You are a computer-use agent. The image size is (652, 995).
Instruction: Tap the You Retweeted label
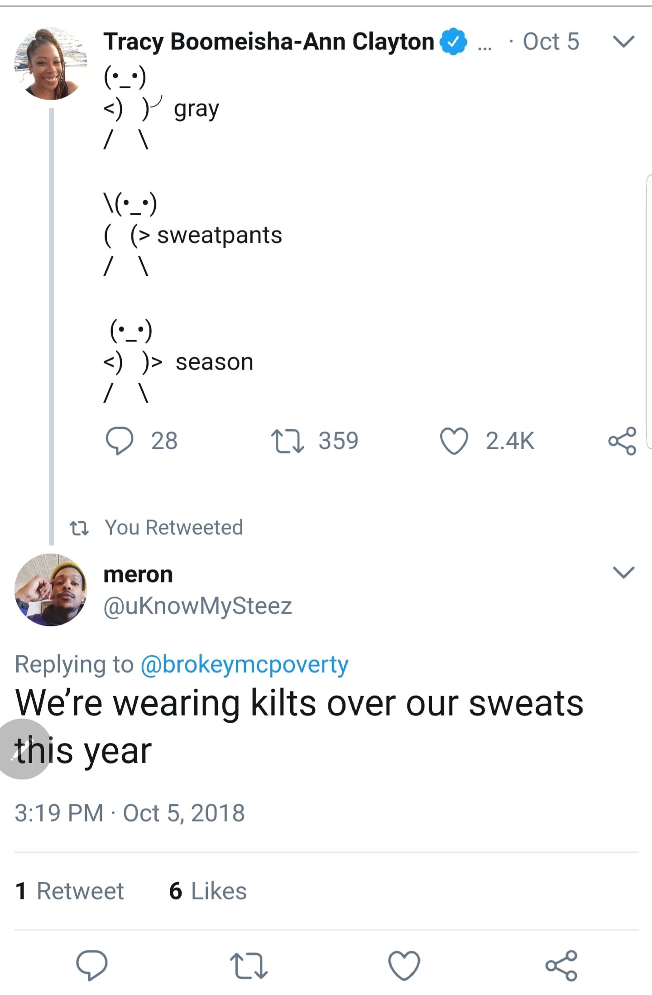174,527
